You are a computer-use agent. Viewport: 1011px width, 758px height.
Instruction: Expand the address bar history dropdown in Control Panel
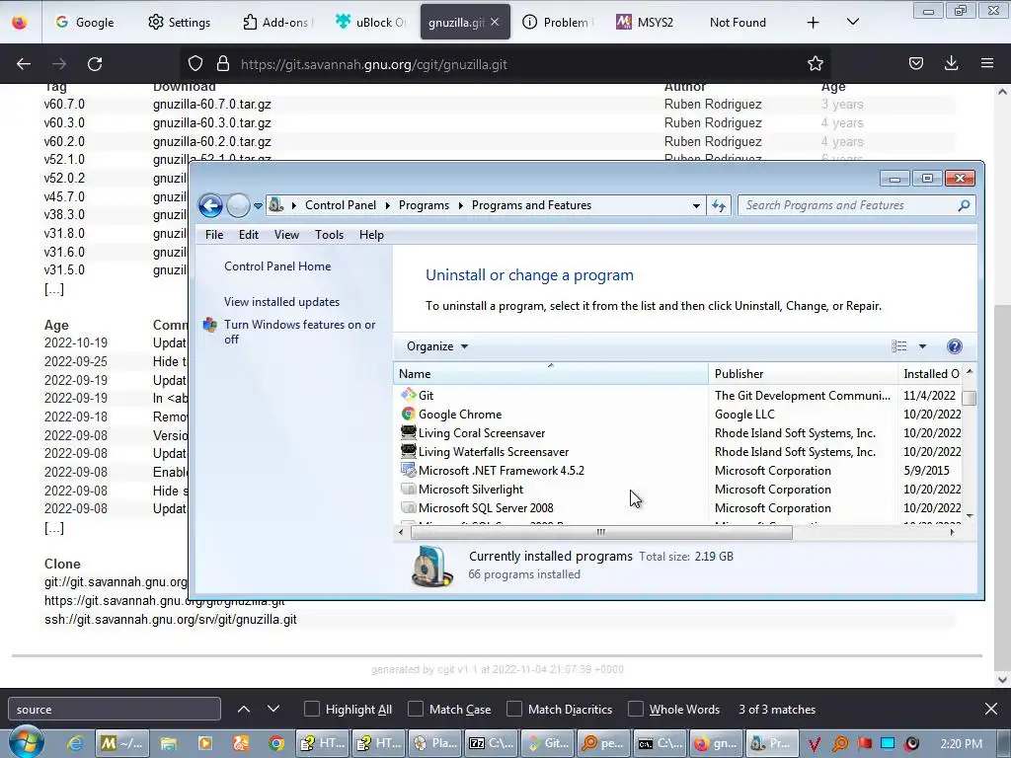pyautogui.click(x=696, y=206)
